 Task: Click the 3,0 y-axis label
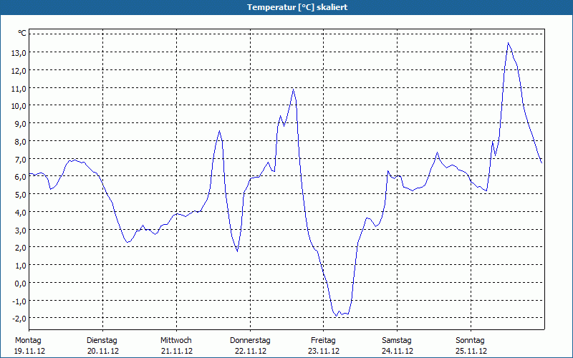pos(21,230)
